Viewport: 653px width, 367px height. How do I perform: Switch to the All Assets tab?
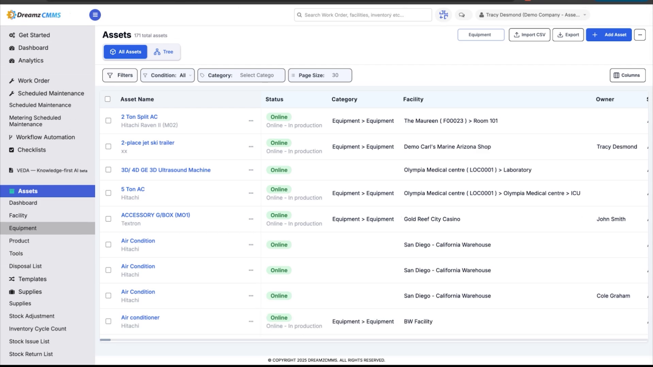(125, 52)
